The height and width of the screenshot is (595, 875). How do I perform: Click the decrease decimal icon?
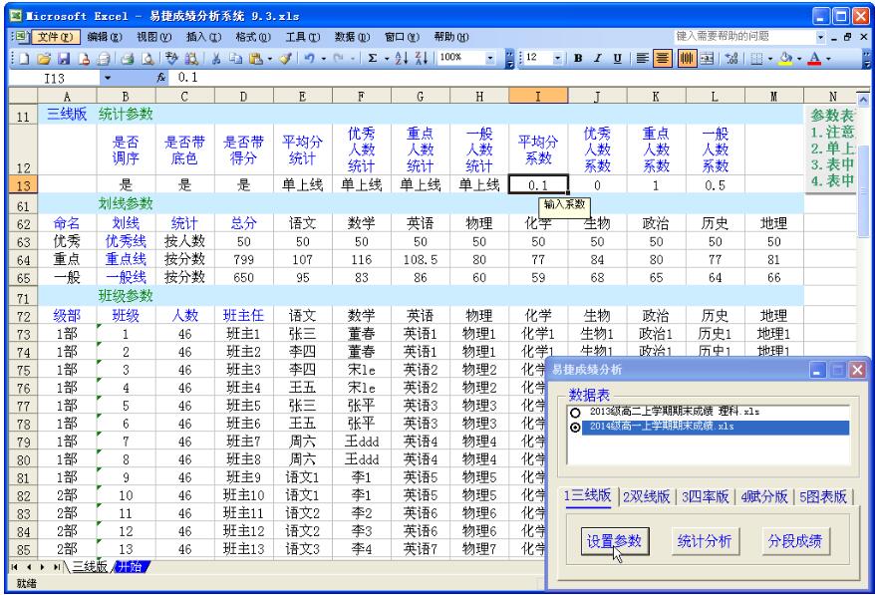tap(731, 58)
